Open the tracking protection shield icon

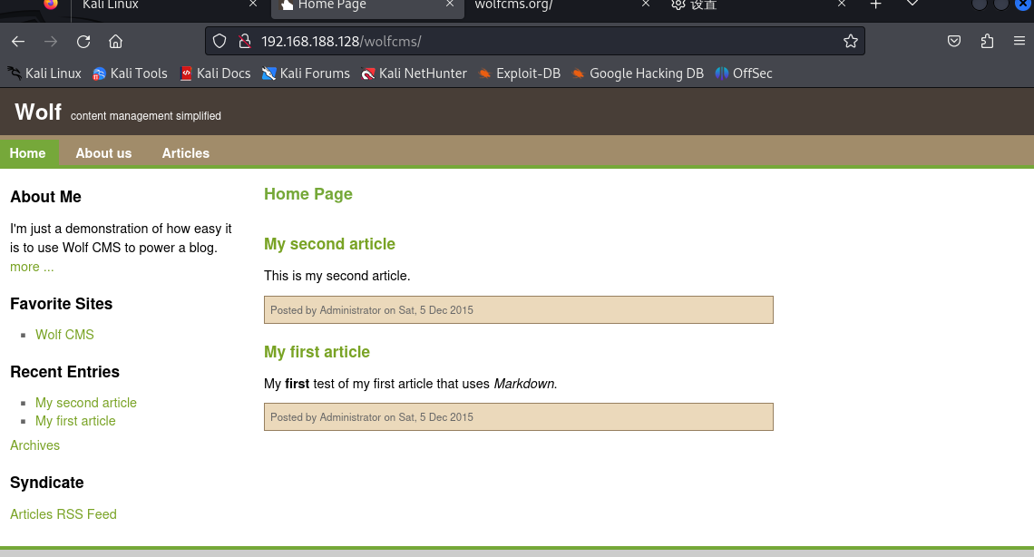point(219,42)
